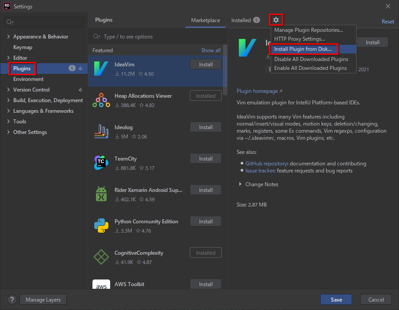The height and width of the screenshot is (310, 399).
Task: Select Install Plugin from Disk
Action: pos(314,49)
